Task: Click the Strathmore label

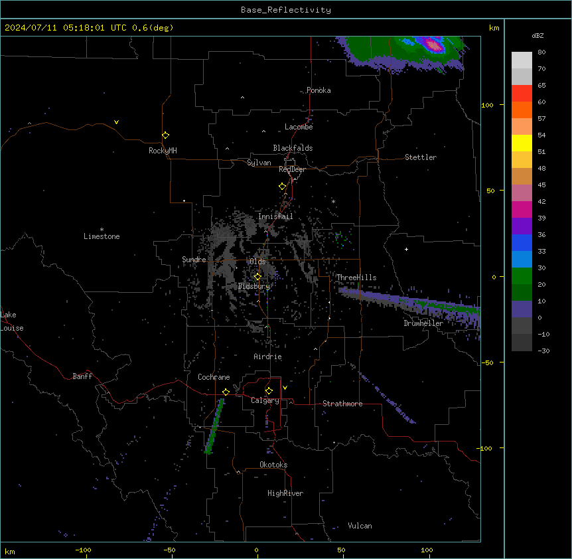Action: pyautogui.click(x=342, y=404)
